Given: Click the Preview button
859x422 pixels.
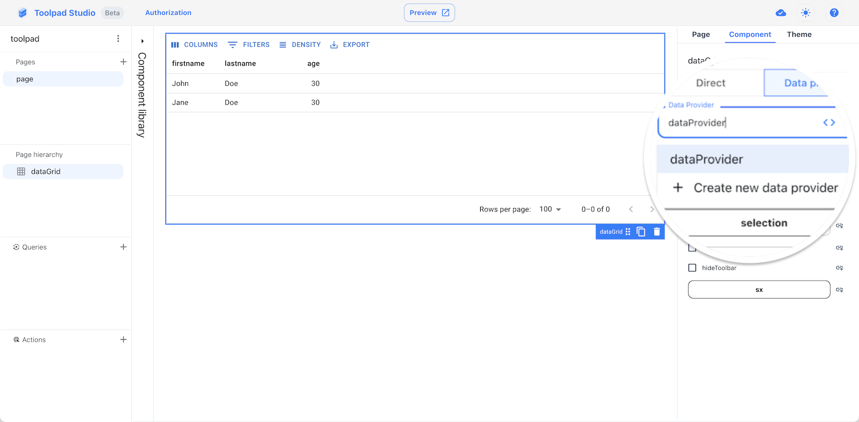Looking at the screenshot, I should tap(429, 13).
